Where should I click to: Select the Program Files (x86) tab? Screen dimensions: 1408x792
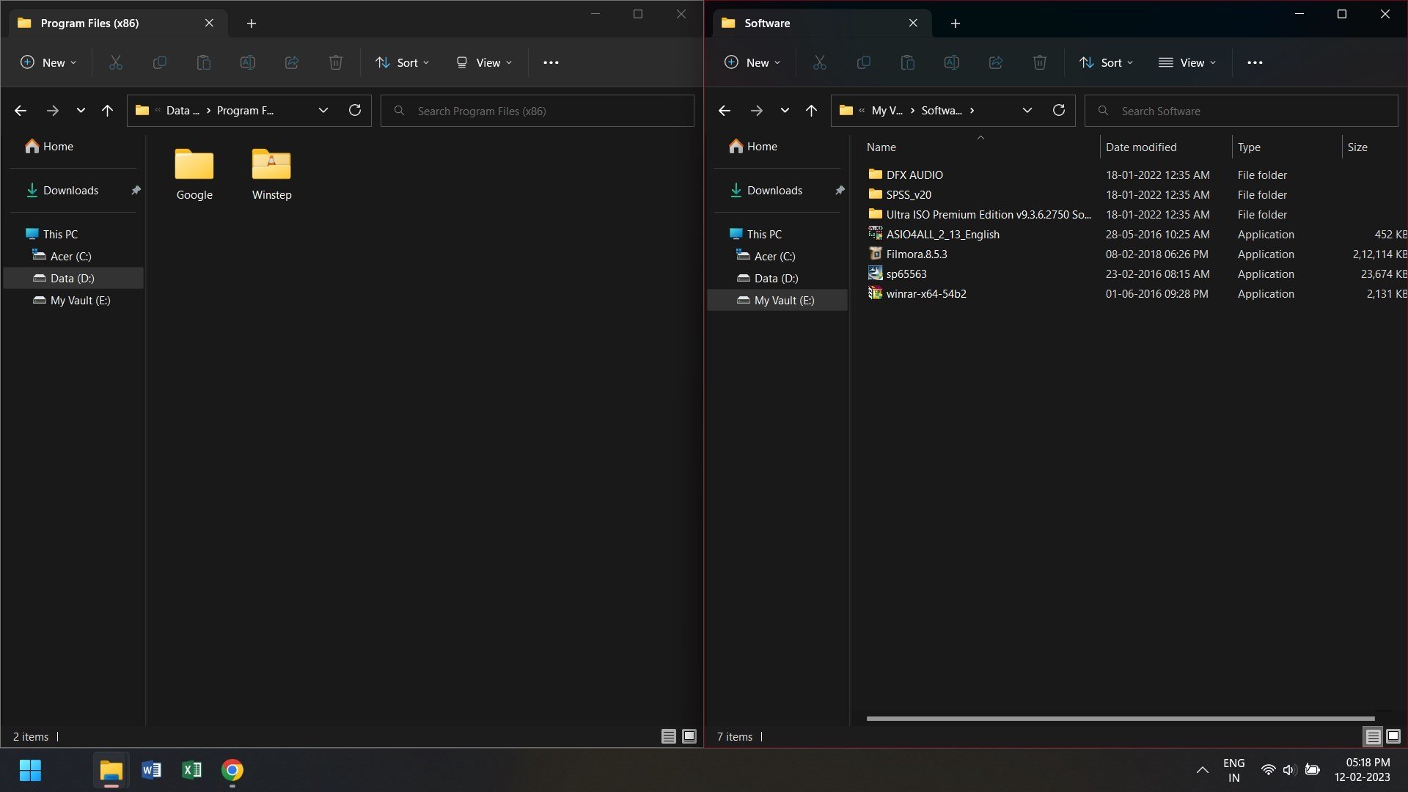119,23
